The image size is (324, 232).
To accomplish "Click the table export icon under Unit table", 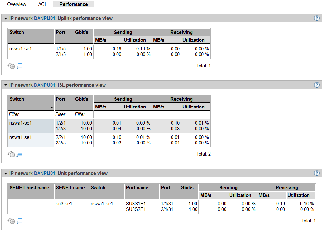I will pos(20,221).
